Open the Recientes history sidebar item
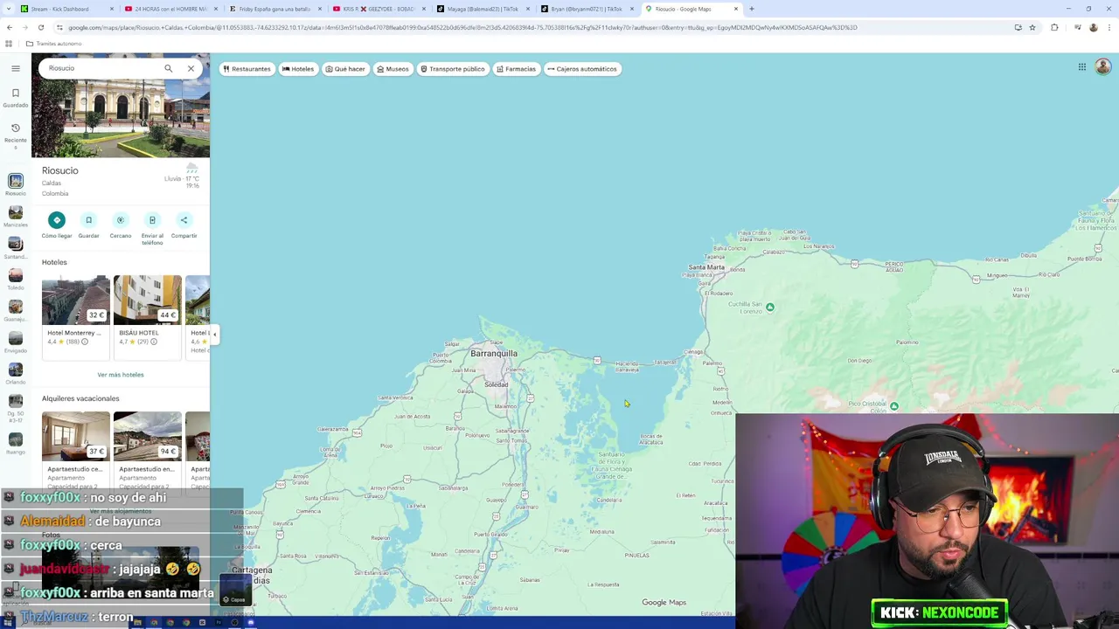Image resolution: width=1119 pixels, height=629 pixels. [15, 134]
